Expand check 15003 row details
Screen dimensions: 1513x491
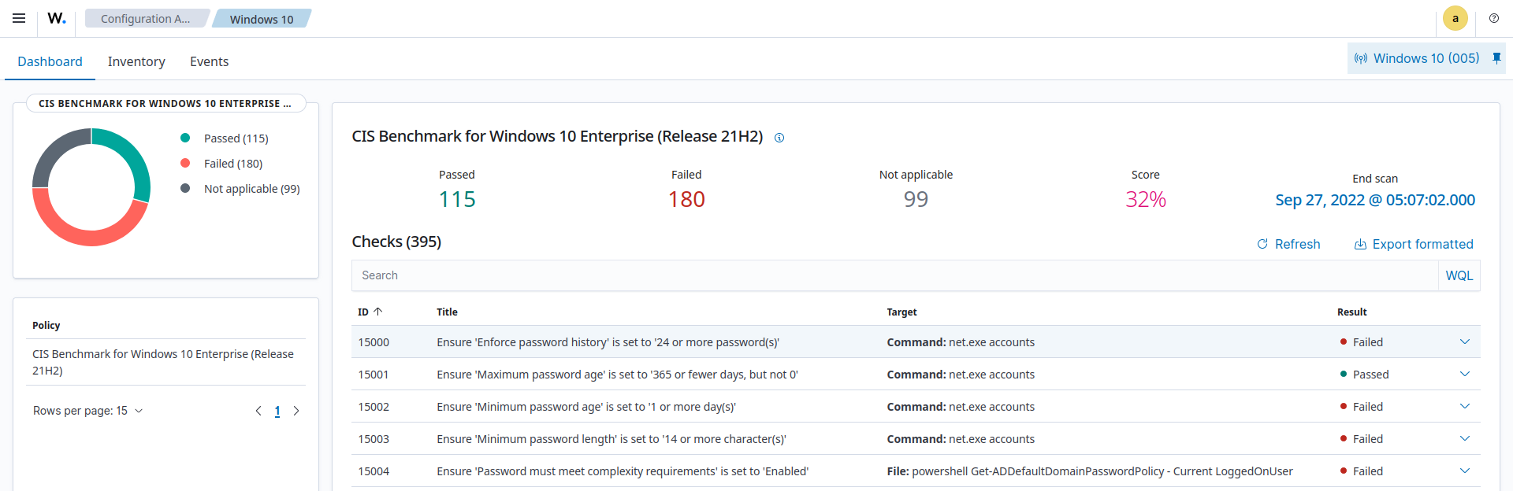(1464, 439)
